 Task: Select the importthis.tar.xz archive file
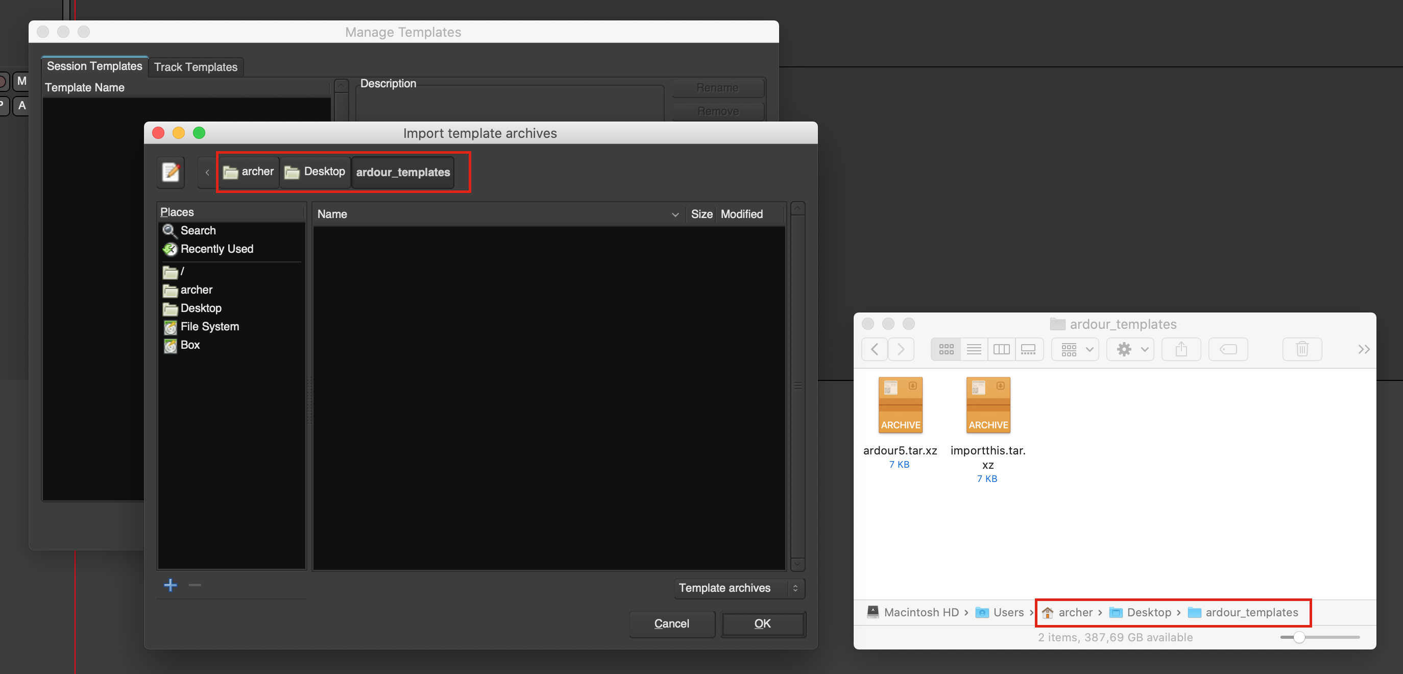tap(987, 406)
